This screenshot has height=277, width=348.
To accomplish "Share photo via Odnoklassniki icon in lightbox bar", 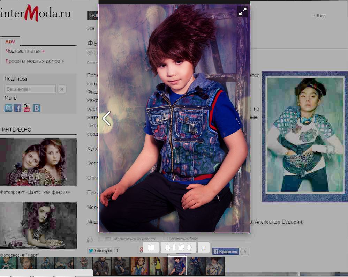I will point(189,247).
